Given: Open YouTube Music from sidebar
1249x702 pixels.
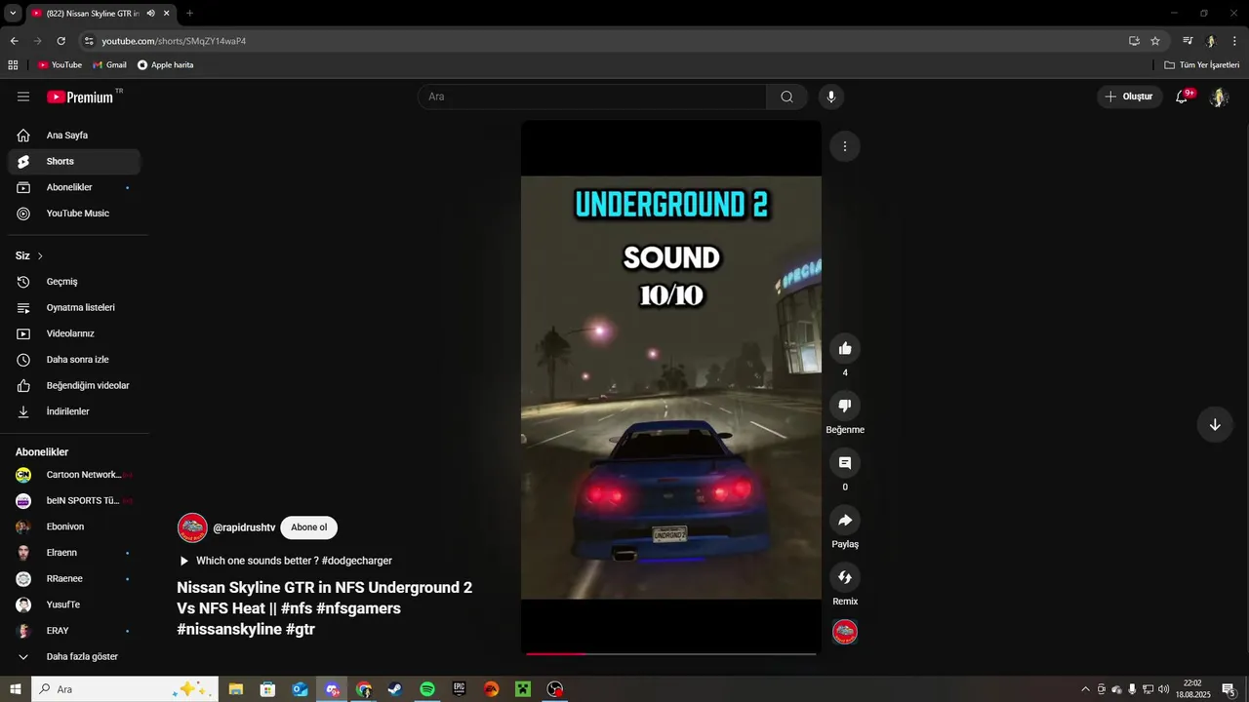Looking at the screenshot, I should 74,214.
